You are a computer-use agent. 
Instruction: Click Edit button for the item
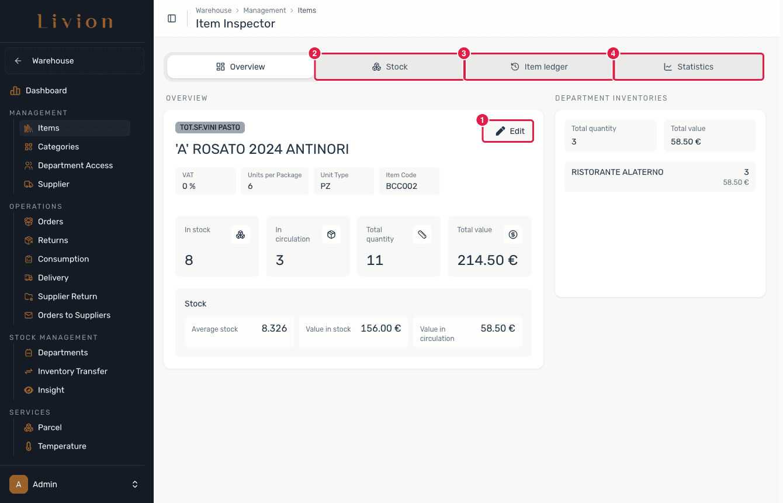(x=508, y=131)
